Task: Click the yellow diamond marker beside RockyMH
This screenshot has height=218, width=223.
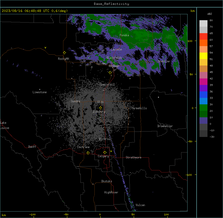Action: pyautogui.click(x=65, y=53)
